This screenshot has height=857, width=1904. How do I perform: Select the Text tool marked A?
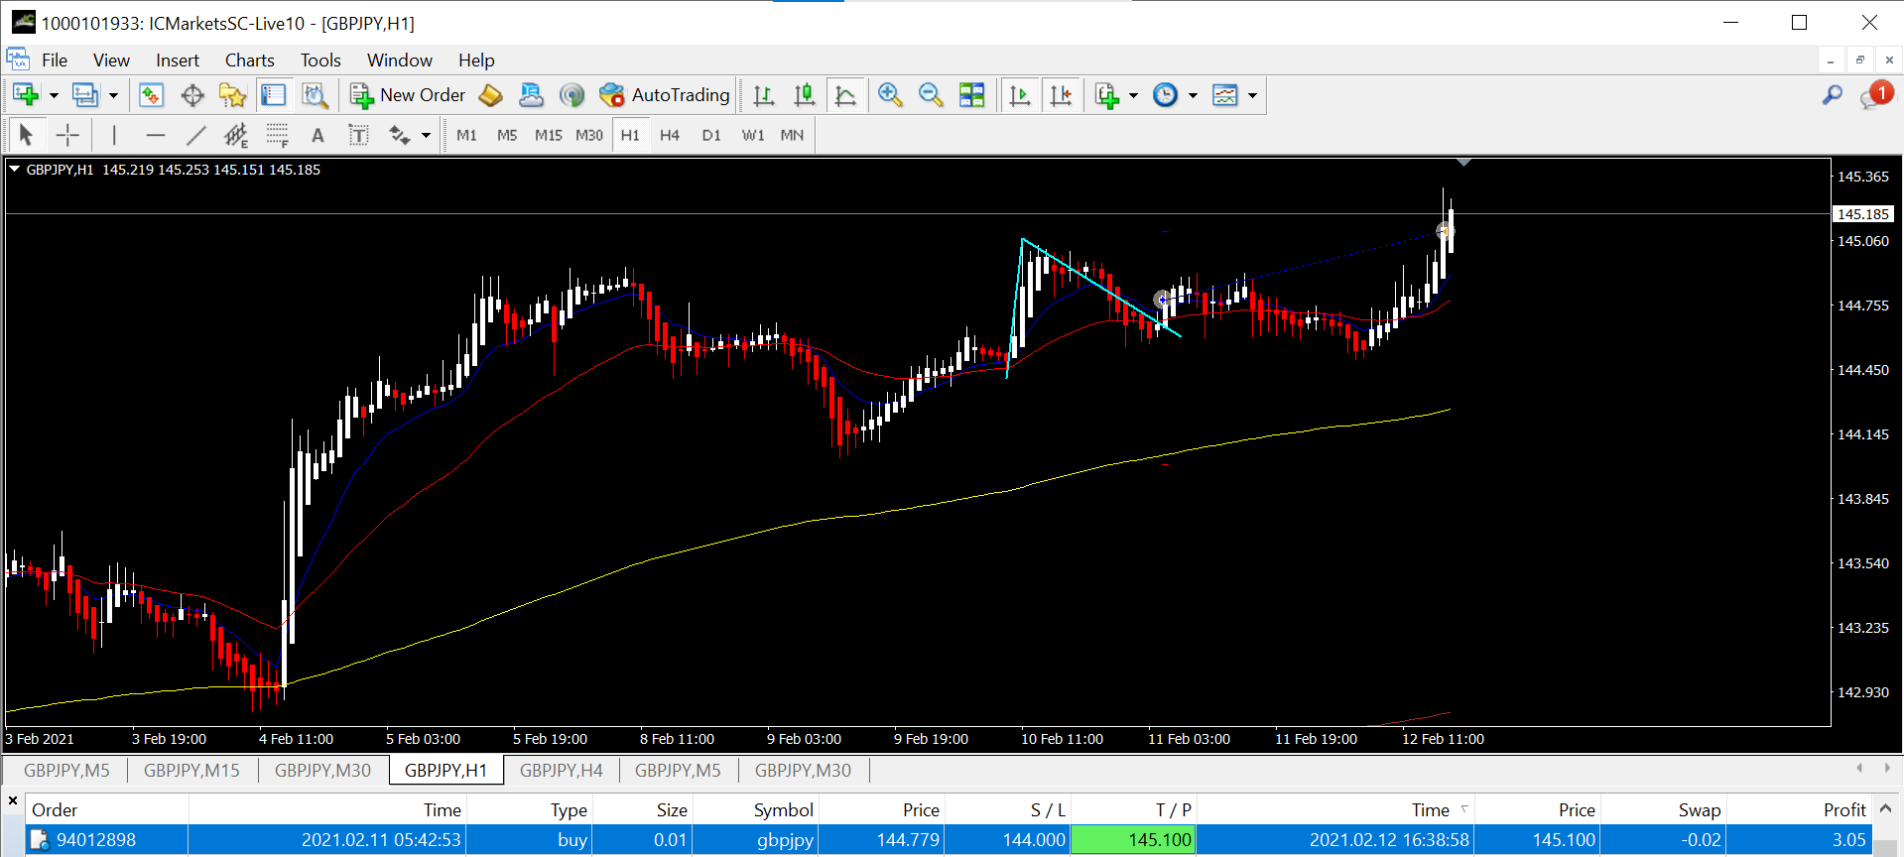(x=317, y=135)
